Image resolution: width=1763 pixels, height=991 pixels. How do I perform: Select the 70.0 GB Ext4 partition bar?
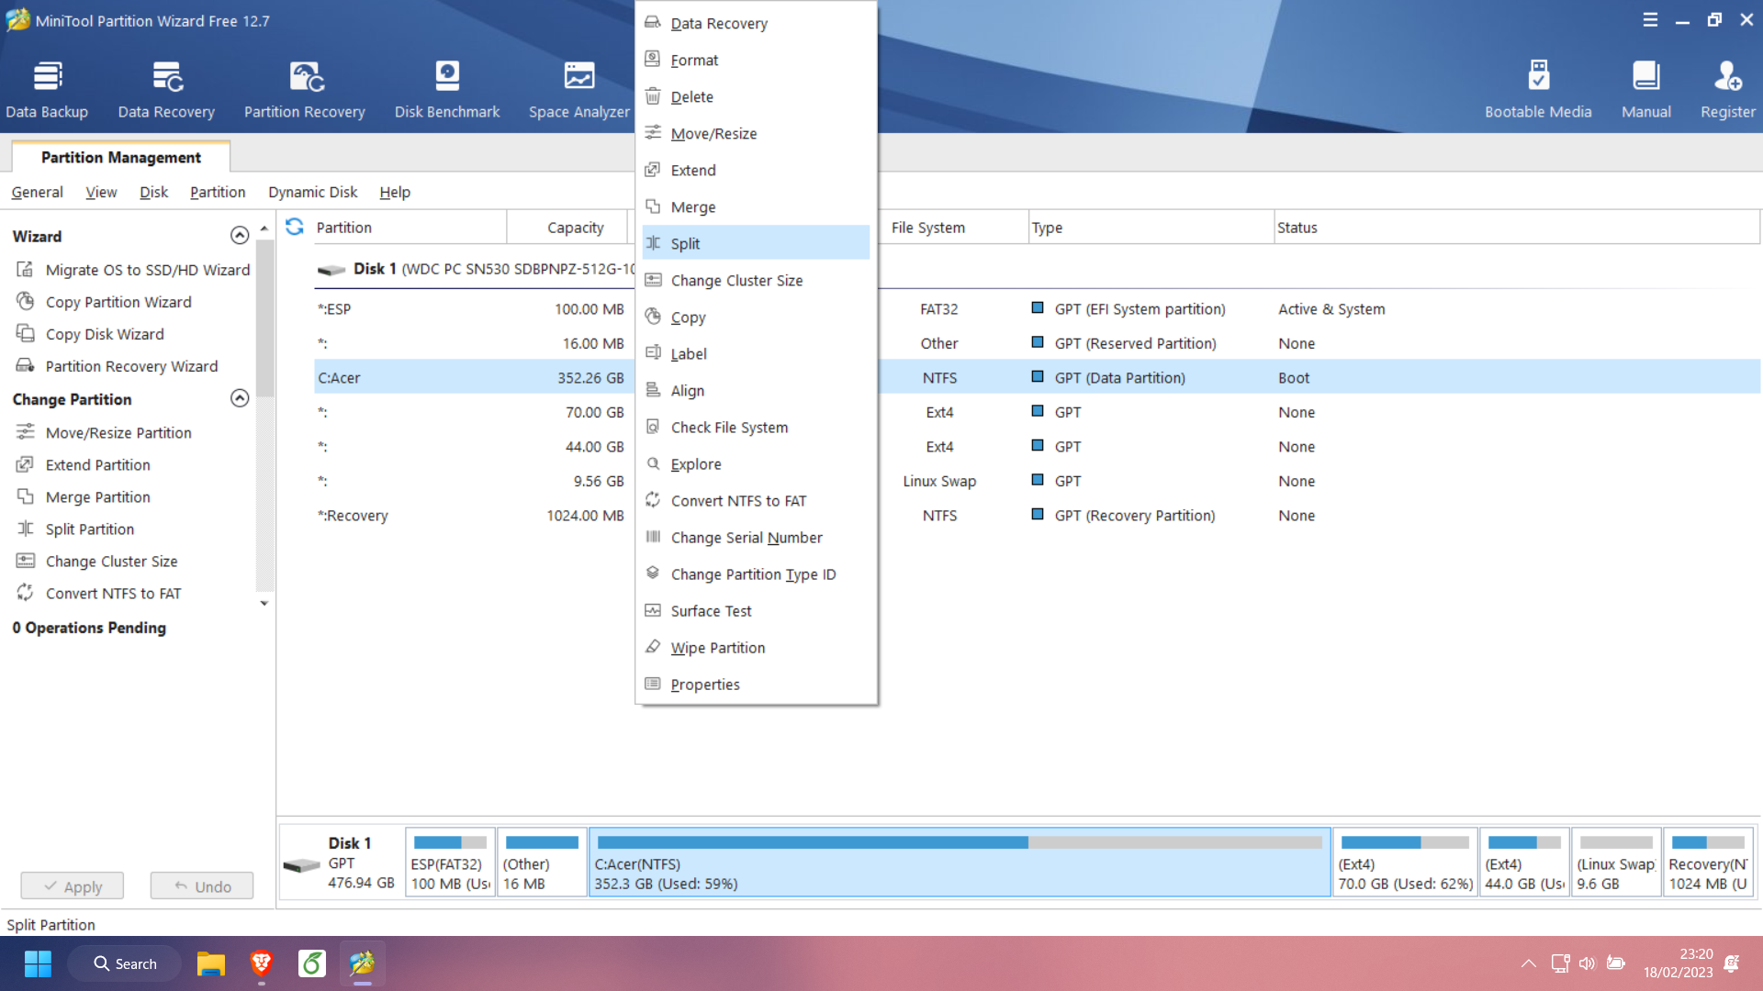tap(1404, 863)
